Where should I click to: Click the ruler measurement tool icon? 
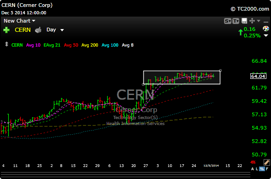click(267, 162)
